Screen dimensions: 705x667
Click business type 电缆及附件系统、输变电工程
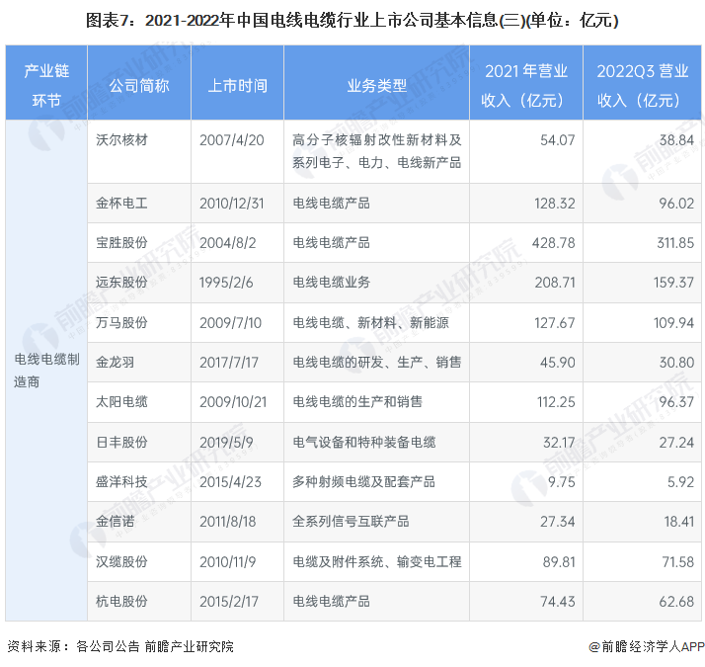pyautogui.click(x=377, y=561)
